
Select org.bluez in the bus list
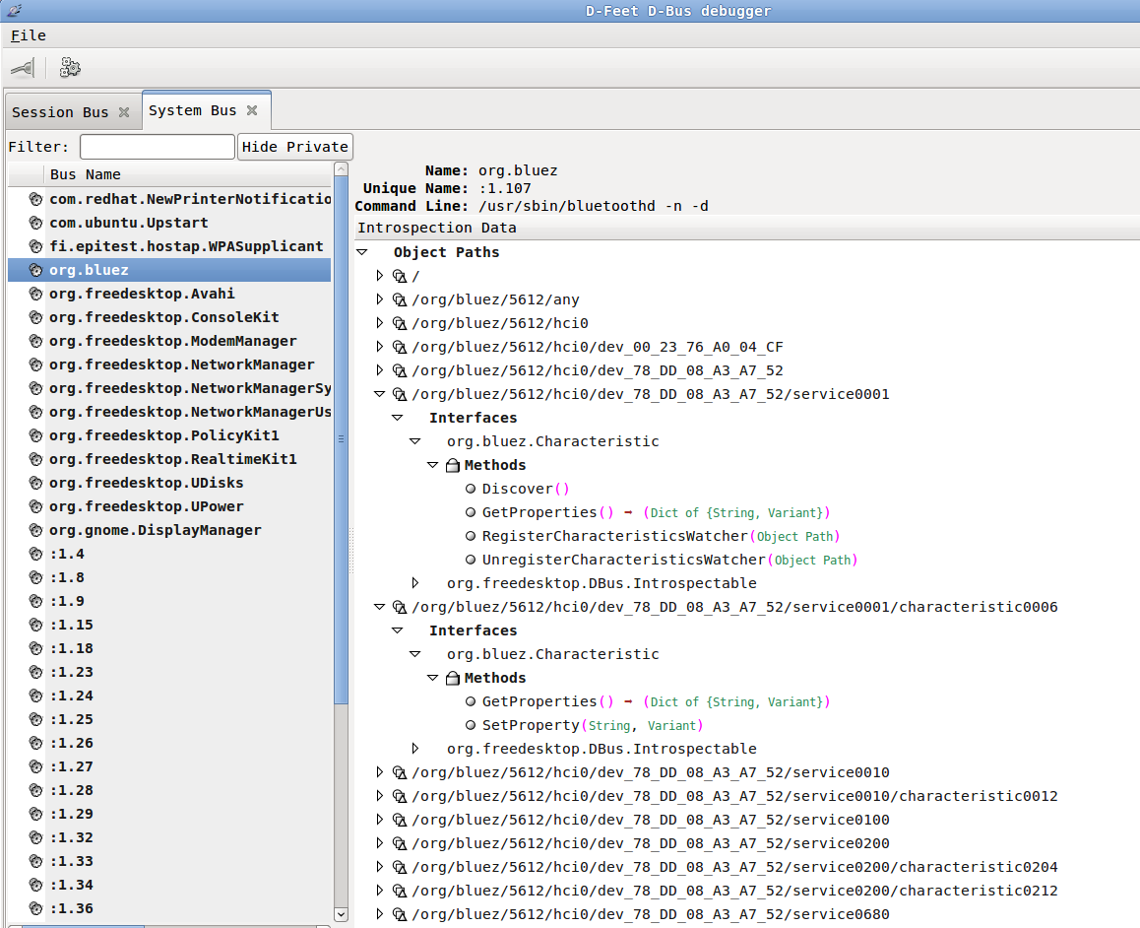169,270
